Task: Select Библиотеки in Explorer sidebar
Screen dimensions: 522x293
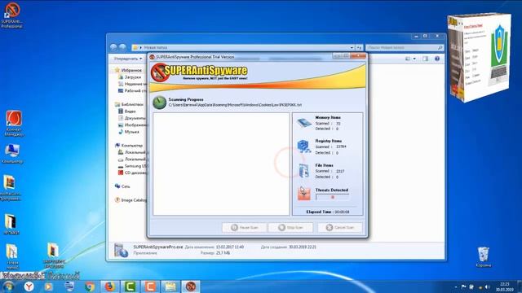Action: point(129,104)
